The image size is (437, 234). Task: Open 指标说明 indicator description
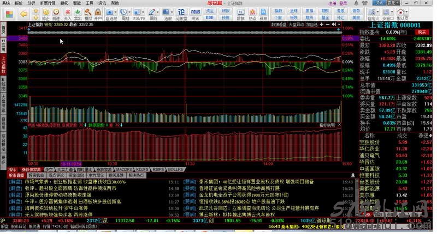327,125
